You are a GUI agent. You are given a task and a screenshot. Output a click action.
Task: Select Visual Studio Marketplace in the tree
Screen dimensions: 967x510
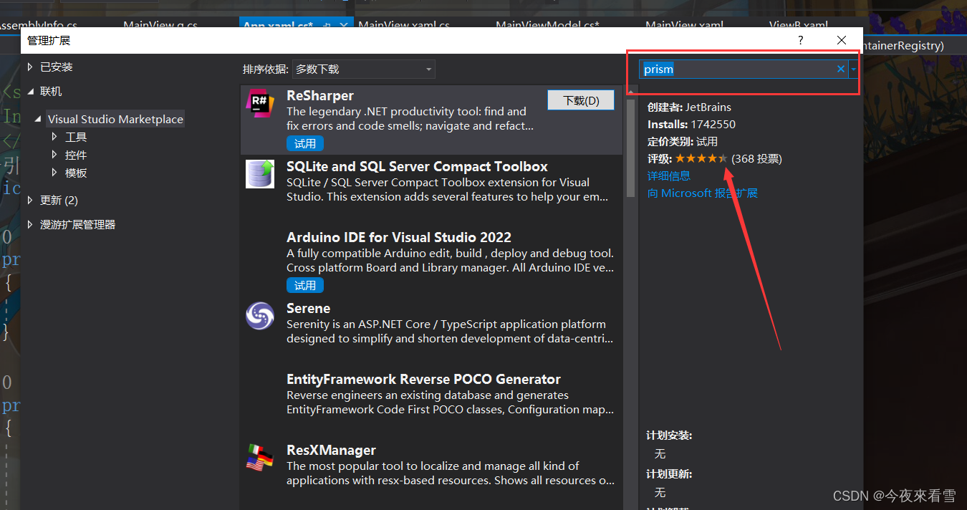click(x=115, y=119)
